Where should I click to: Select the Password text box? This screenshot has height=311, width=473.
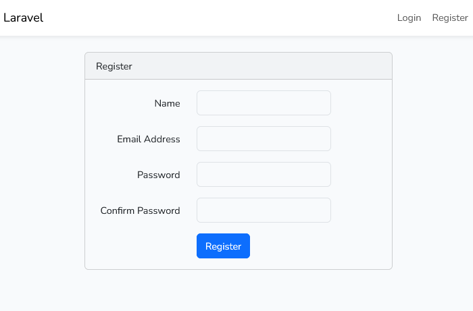[264, 175]
